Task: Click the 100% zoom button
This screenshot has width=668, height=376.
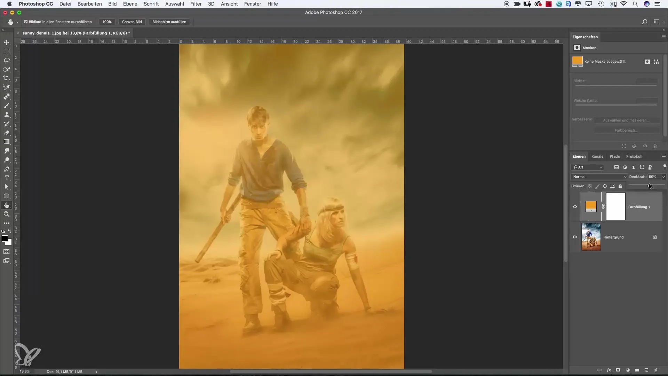Action: point(107,22)
